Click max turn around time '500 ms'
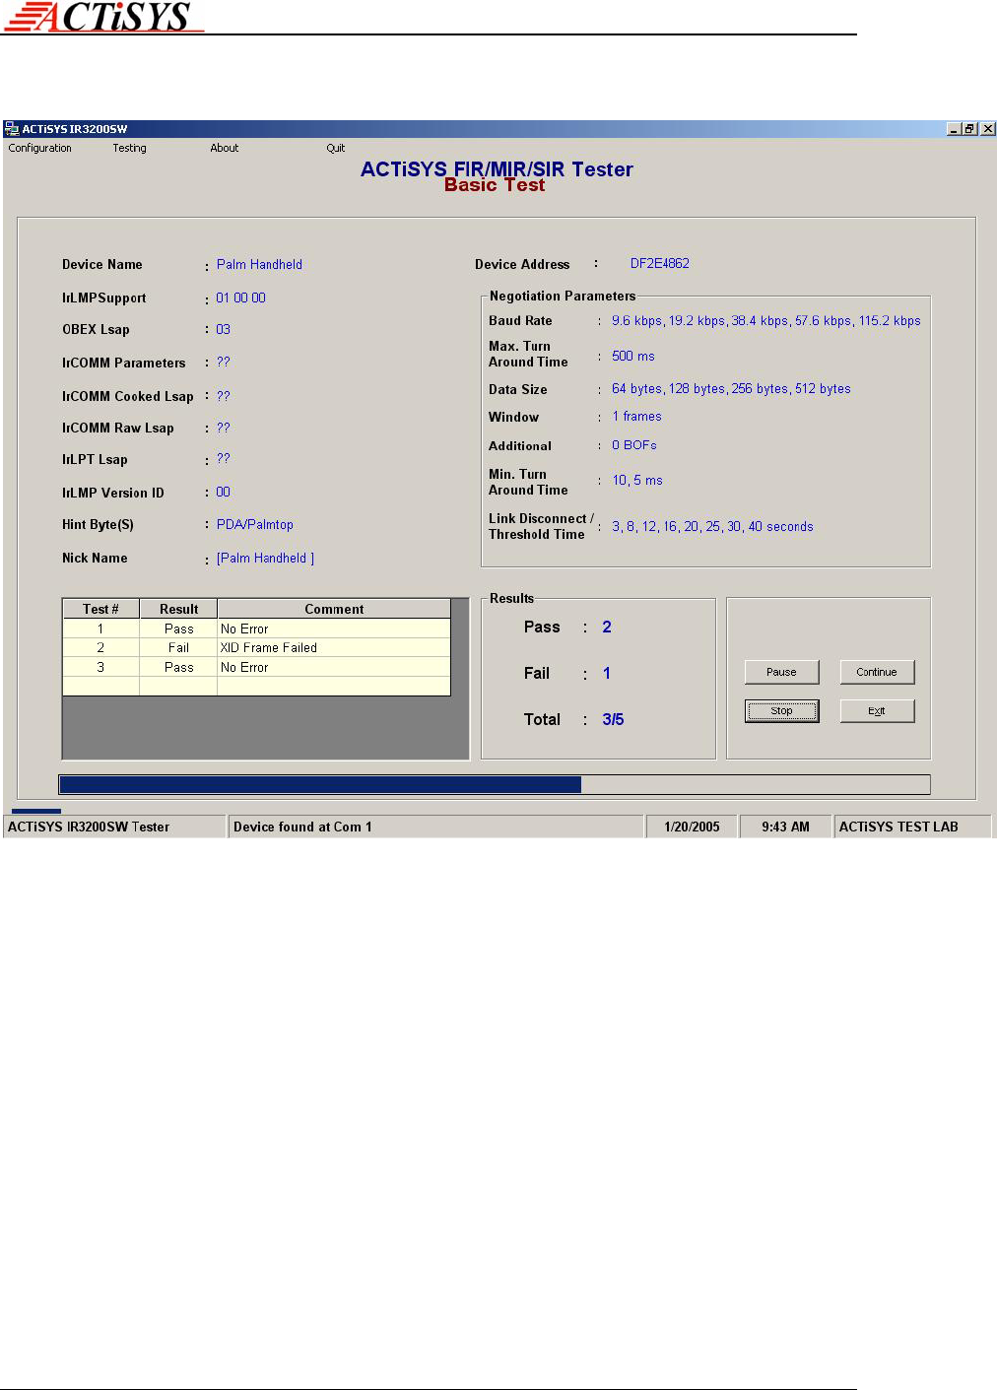Image resolution: width=997 pixels, height=1390 pixels. [x=632, y=356]
